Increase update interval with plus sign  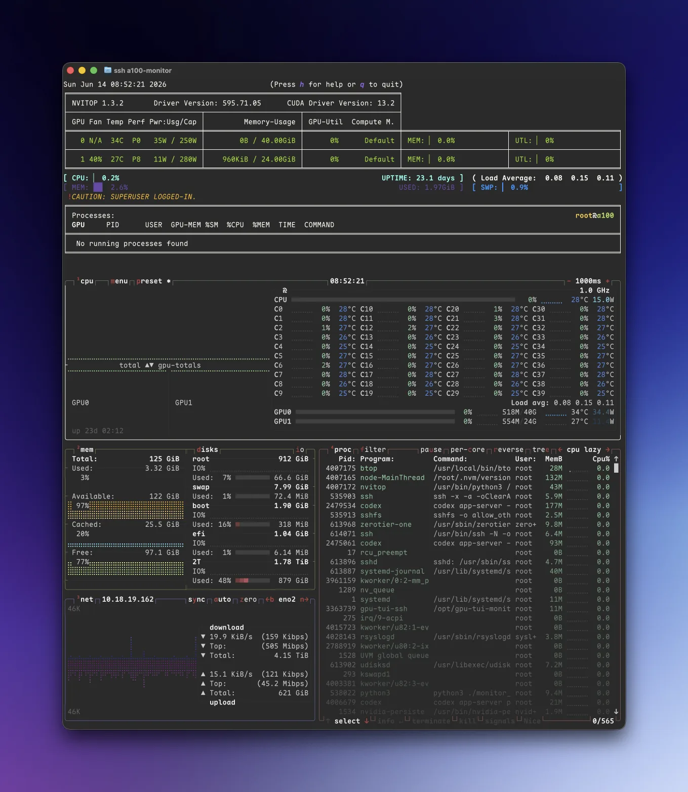tap(608, 281)
